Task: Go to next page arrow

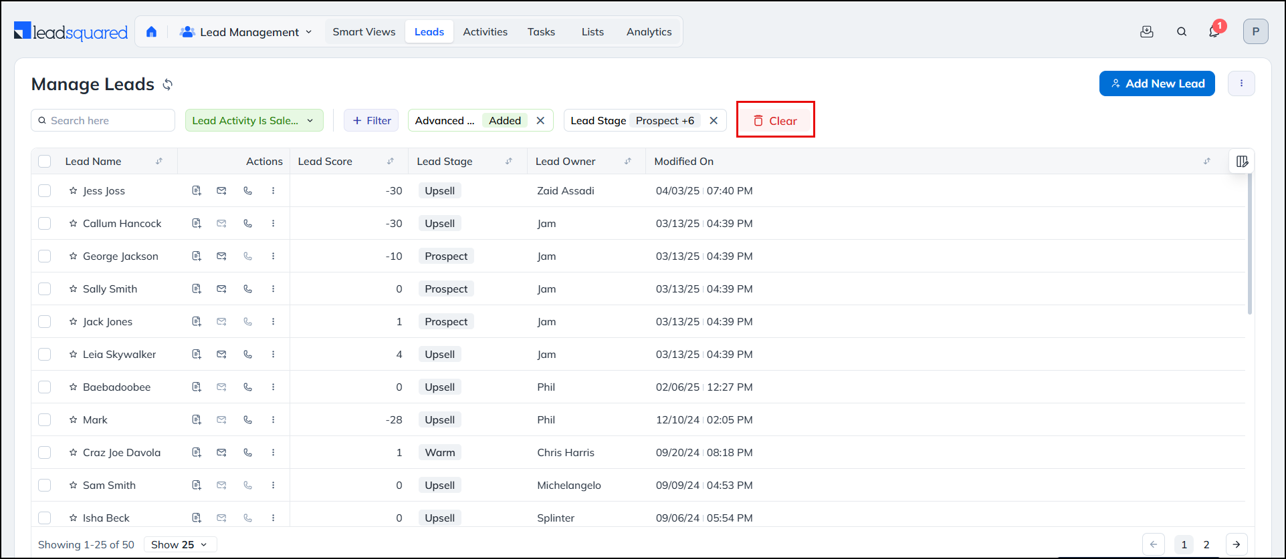Action: (1237, 545)
